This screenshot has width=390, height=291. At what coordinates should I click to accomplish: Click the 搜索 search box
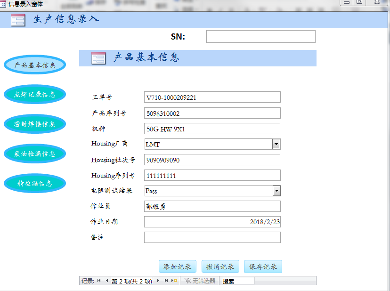pos(238,281)
